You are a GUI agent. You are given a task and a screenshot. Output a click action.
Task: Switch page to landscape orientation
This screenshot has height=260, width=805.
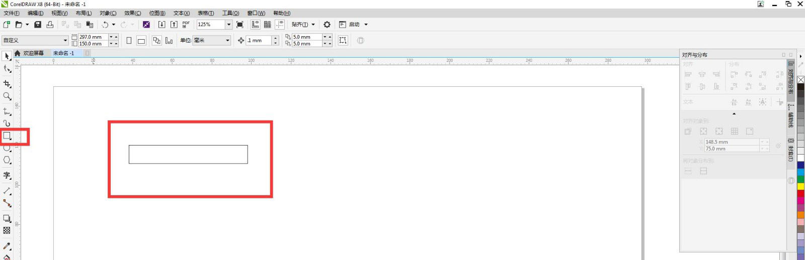141,41
